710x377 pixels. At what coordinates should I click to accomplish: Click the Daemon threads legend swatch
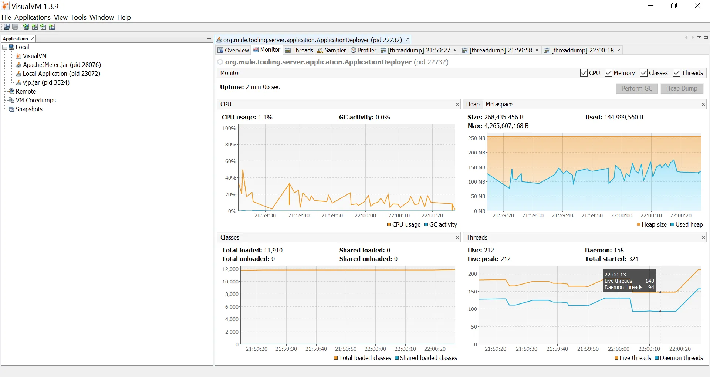click(x=657, y=358)
